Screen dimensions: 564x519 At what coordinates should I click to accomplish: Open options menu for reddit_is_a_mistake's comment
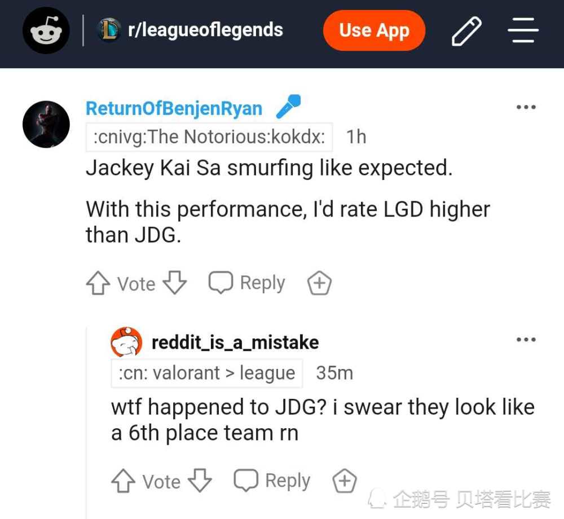coord(526,339)
